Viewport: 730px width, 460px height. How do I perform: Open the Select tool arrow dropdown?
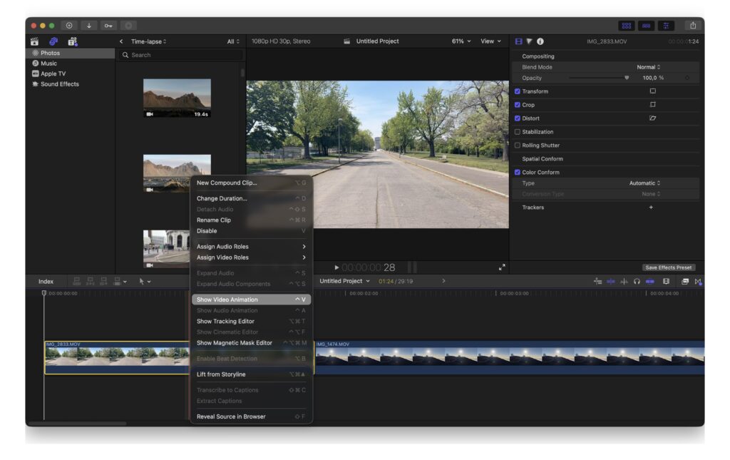pyautogui.click(x=145, y=281)
